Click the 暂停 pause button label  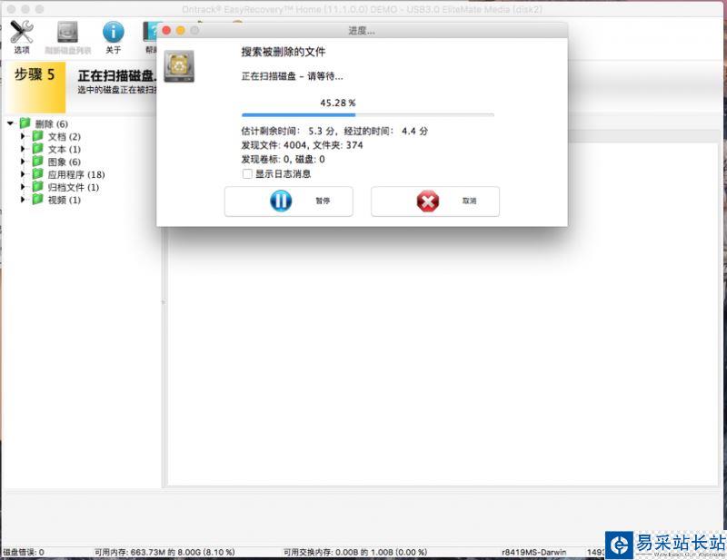pyautogui.click(x=323, y=201)
